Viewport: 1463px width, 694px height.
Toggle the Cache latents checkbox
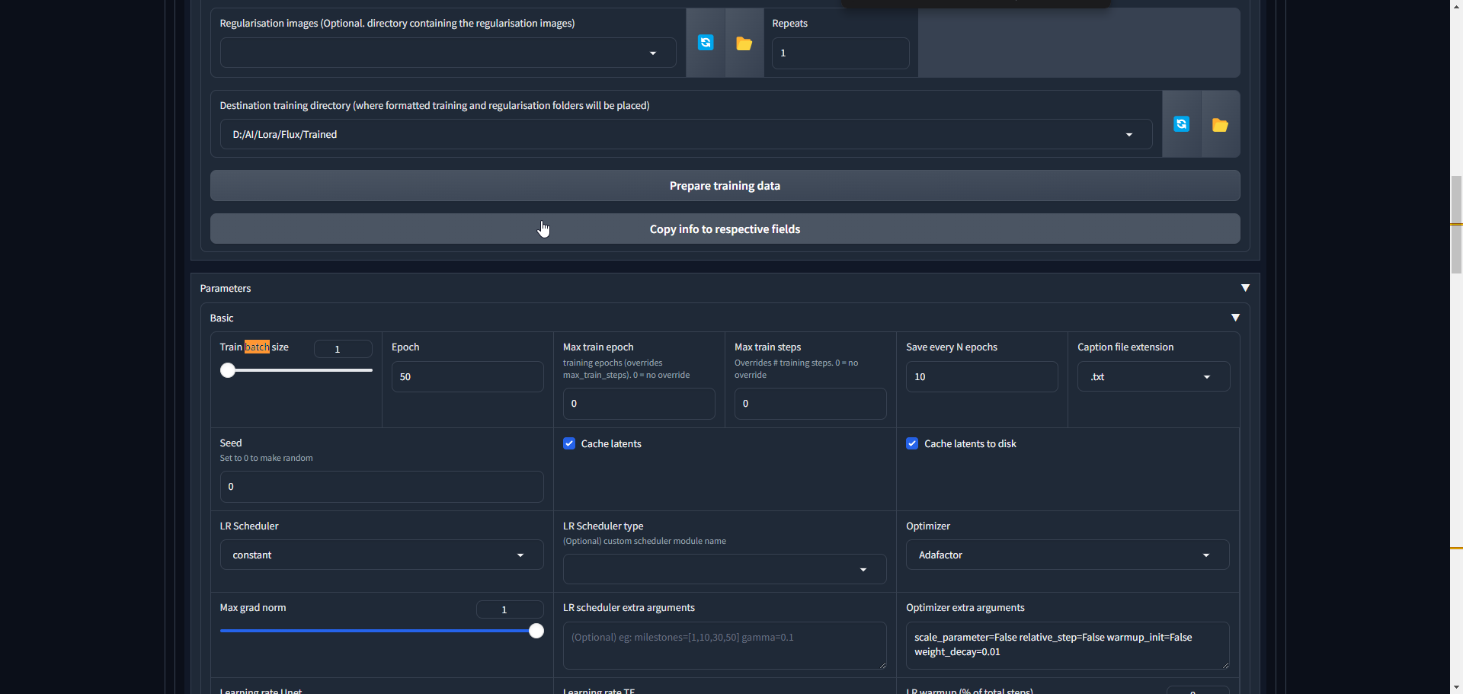click(x=569, y=443)
